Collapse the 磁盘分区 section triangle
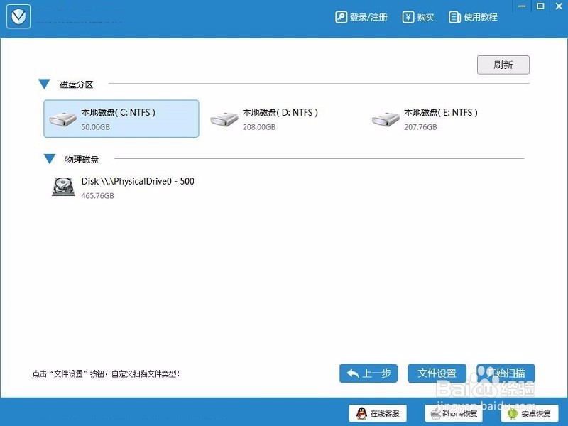568x426 pixels. pos(45,84)
